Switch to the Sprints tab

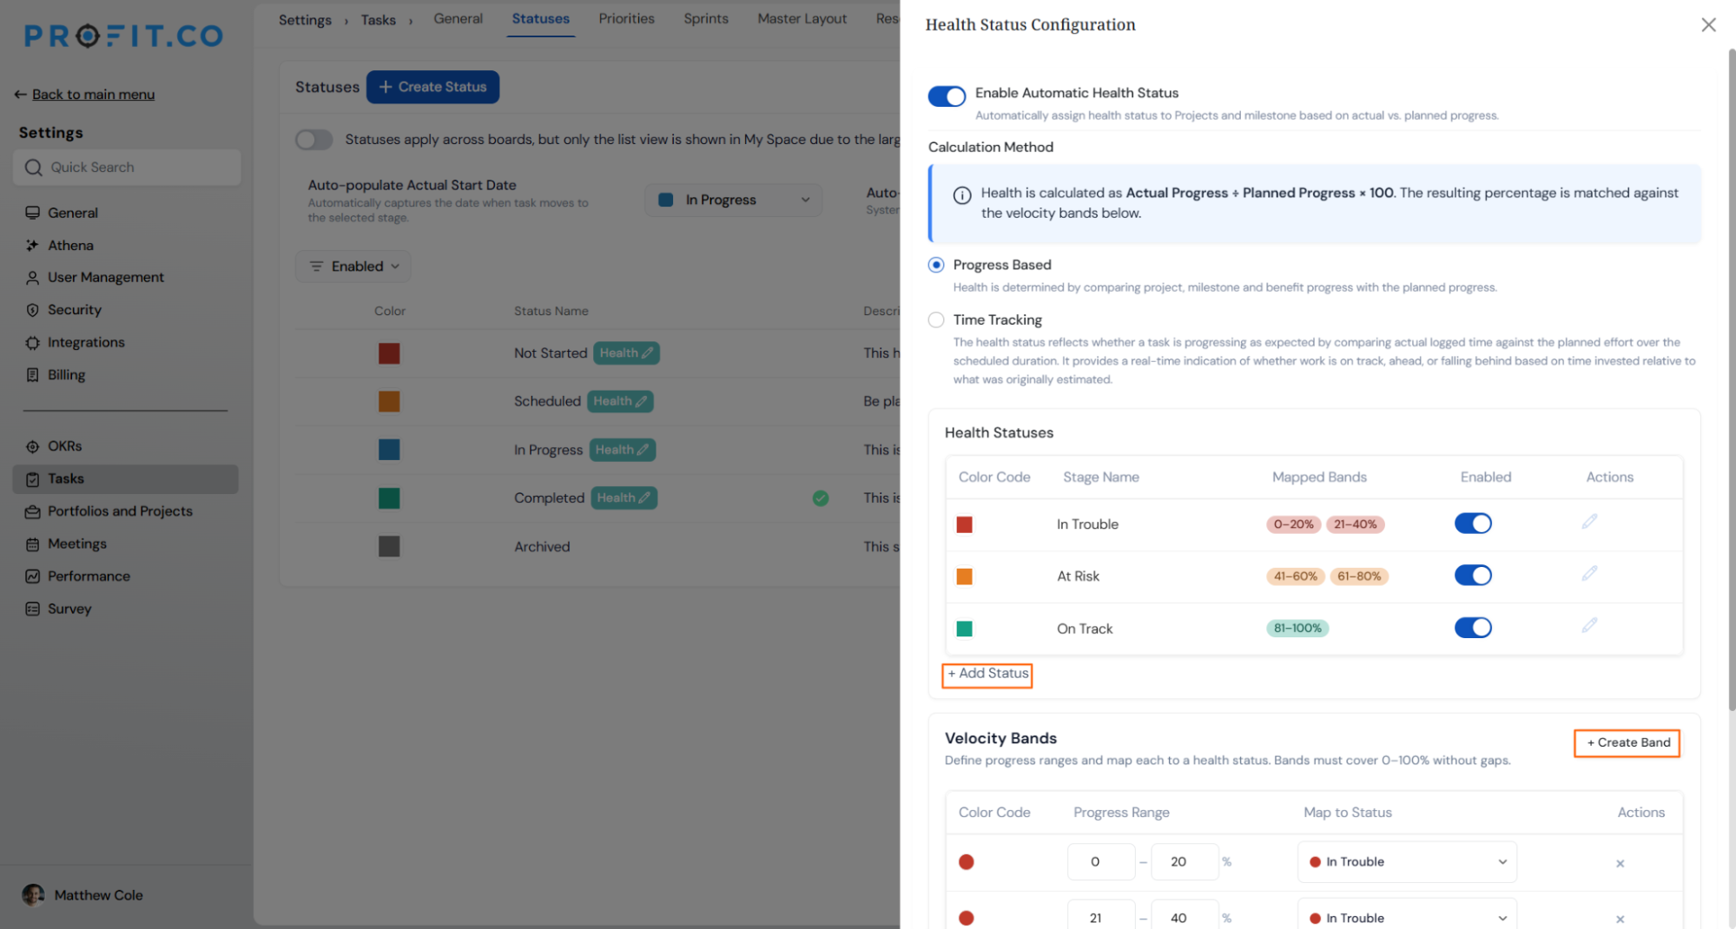click(705, 19)
